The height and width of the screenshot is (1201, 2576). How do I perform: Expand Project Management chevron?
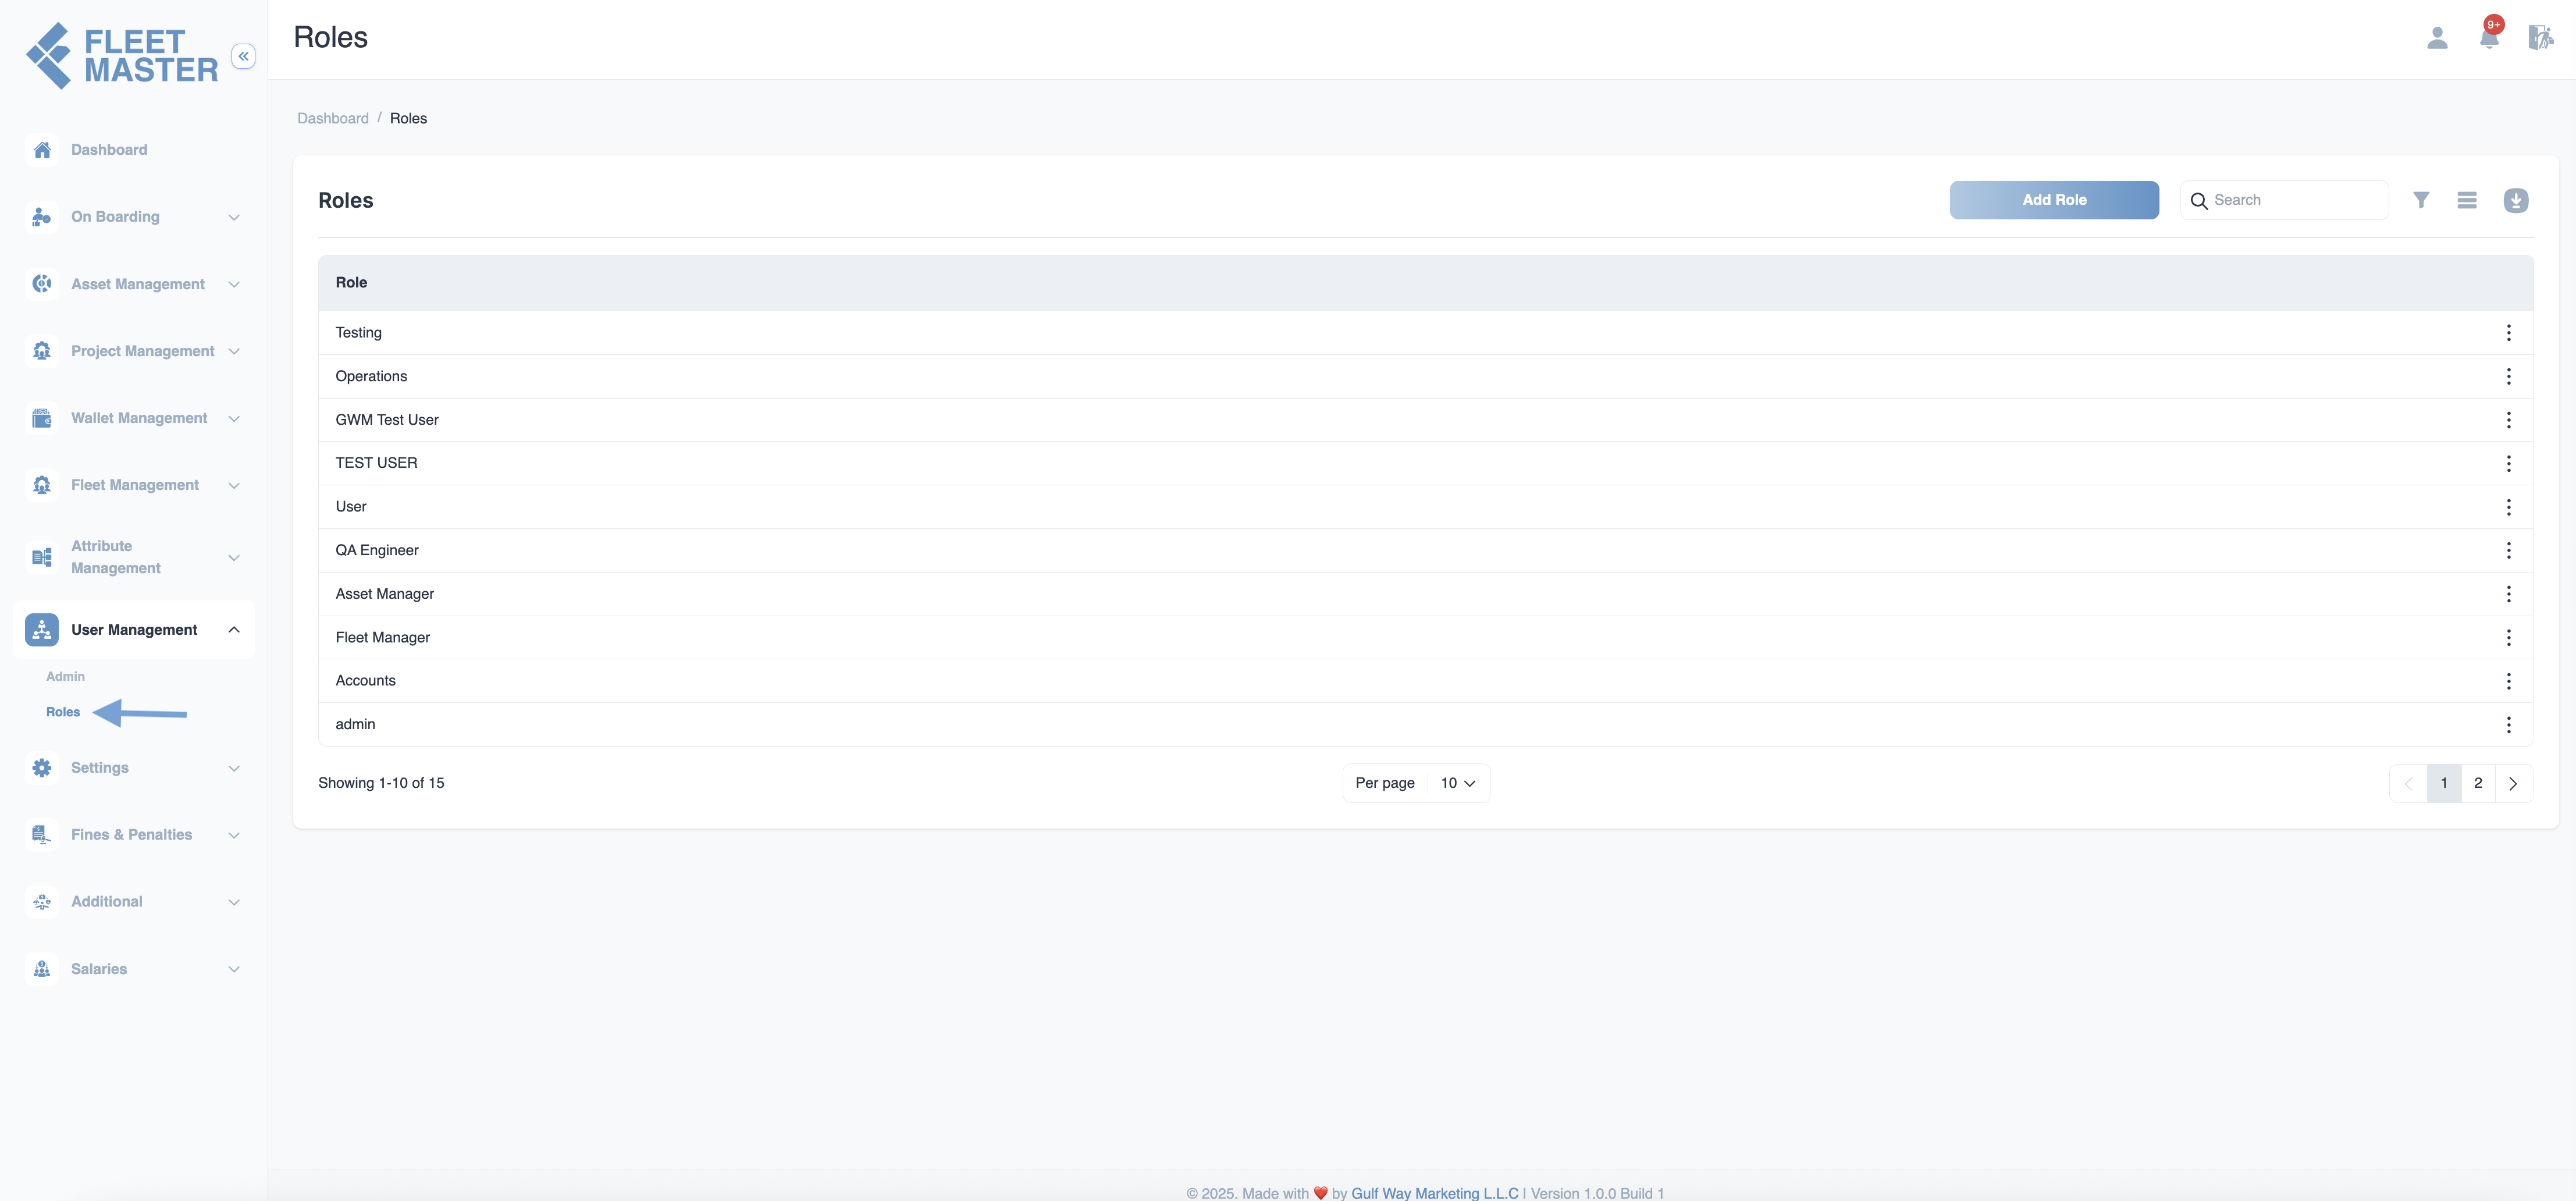click(234, 351)
